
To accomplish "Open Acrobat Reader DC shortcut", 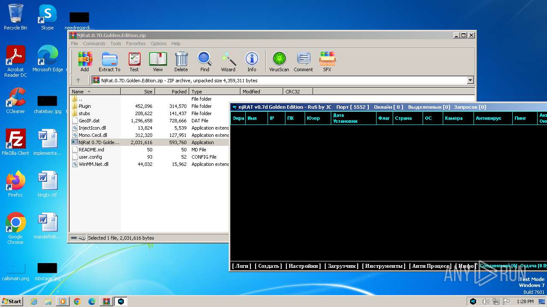I will [x=15, y=62].
